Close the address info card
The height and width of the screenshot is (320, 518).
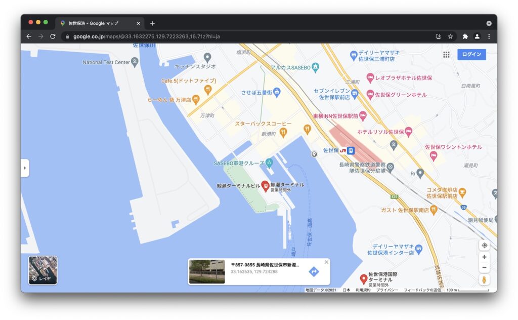pos(326,262)
